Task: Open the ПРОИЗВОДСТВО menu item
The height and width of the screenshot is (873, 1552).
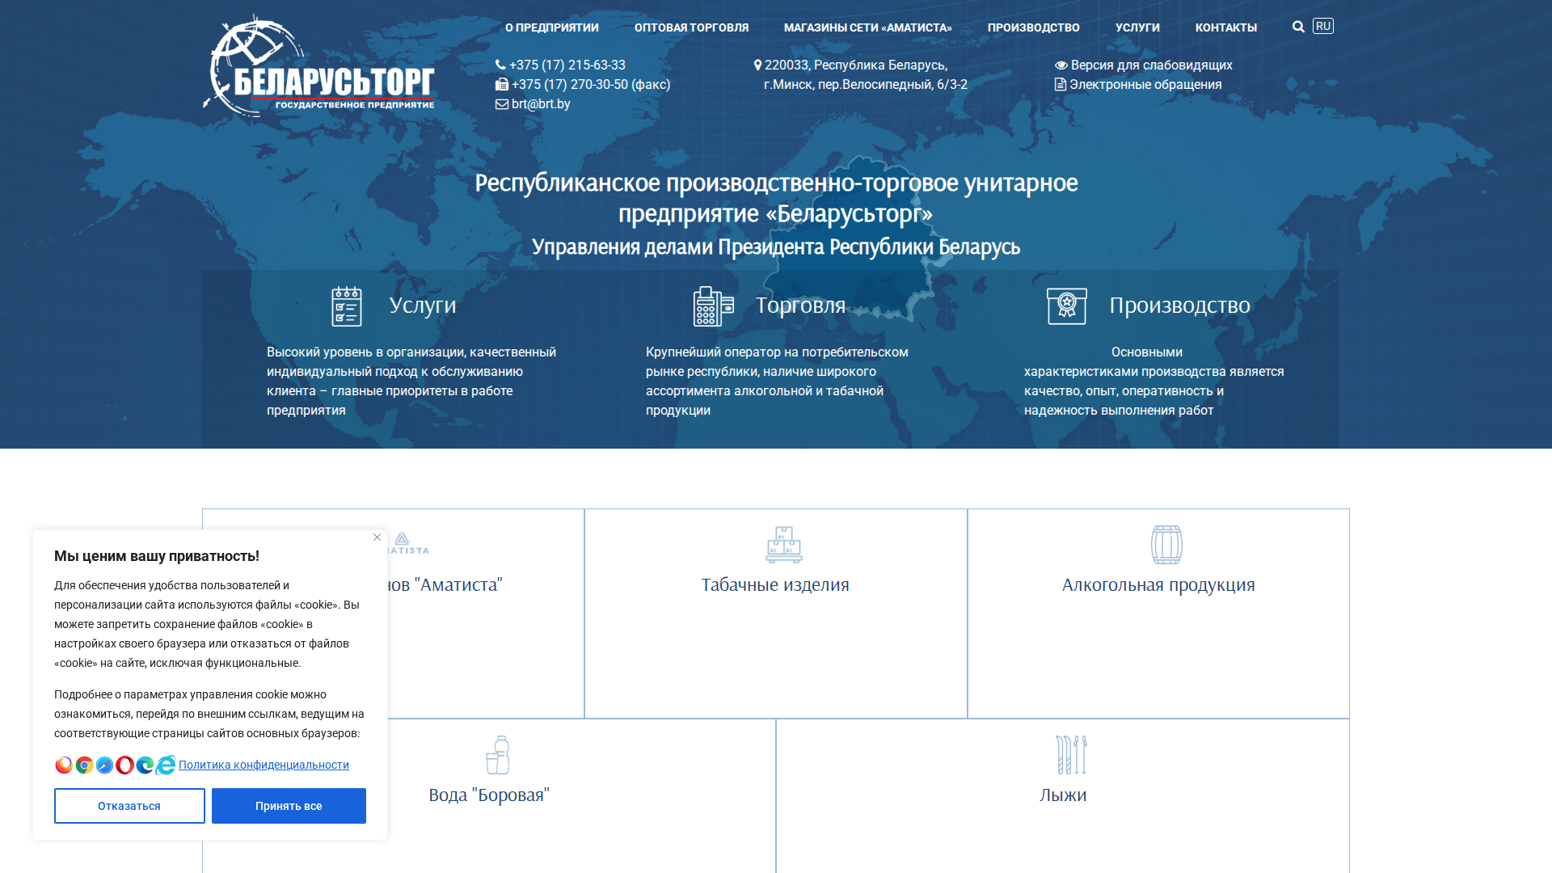Action: click(x=1034, y=27)
